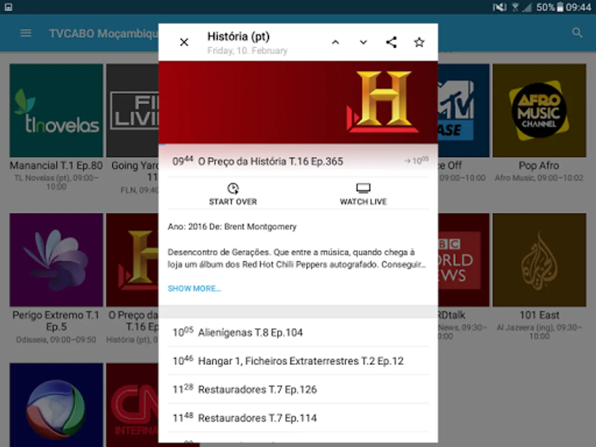The image size is (596, 447).
Task: Open the hamburger navigation menu
Action: [x=26, y=33]
